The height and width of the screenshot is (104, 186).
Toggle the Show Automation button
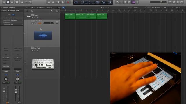click(x=56, y=8)
